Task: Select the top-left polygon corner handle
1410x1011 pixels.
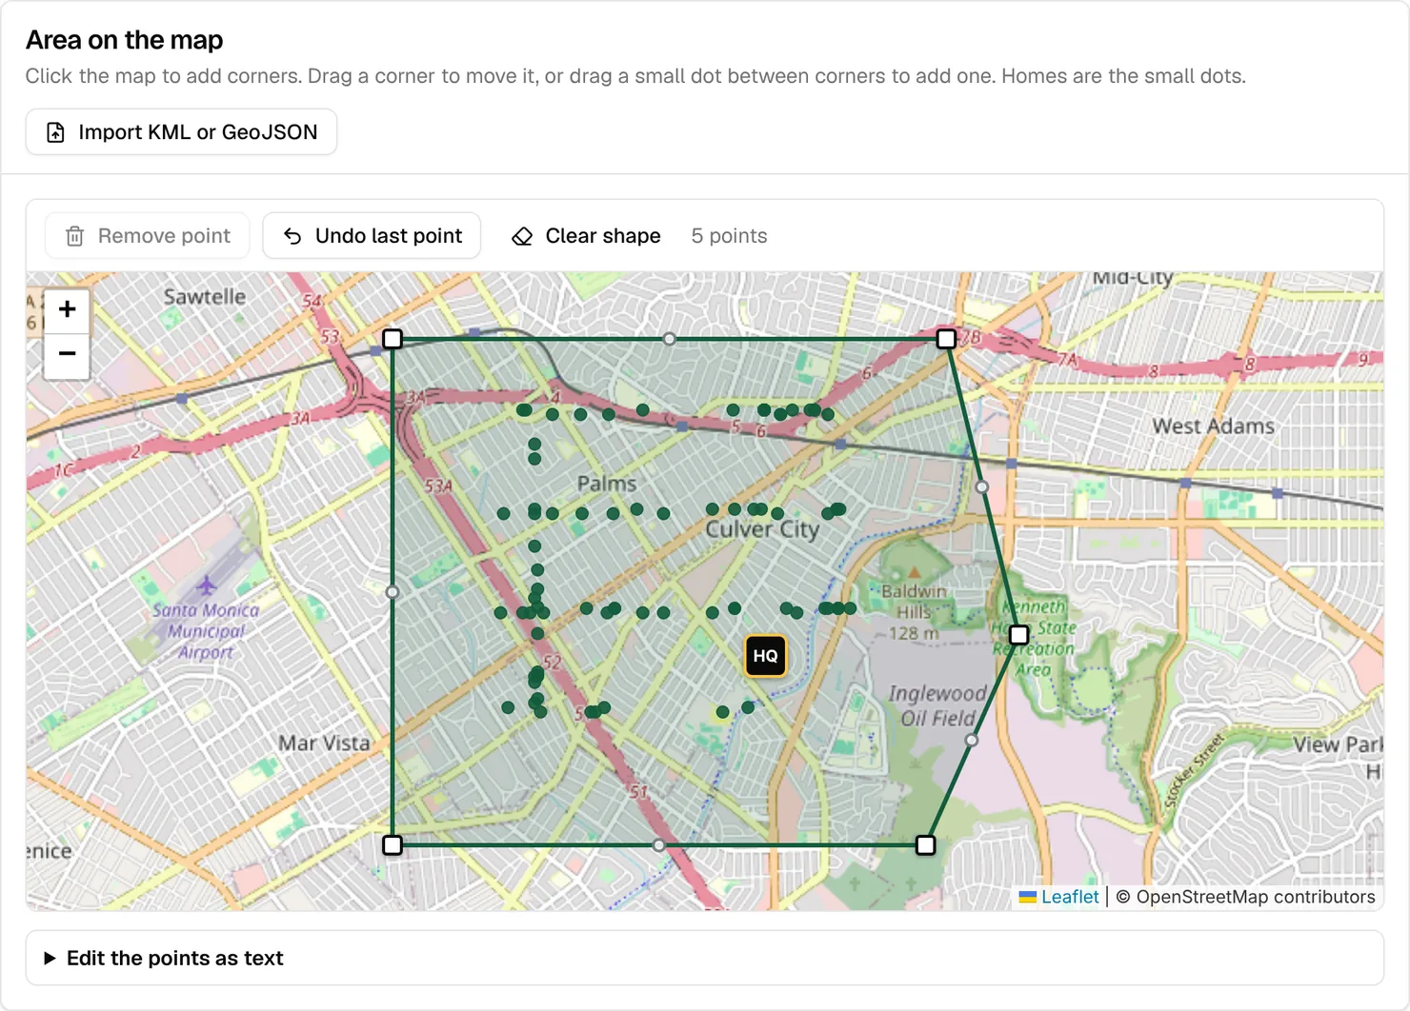Action: (x=393, y=339)
